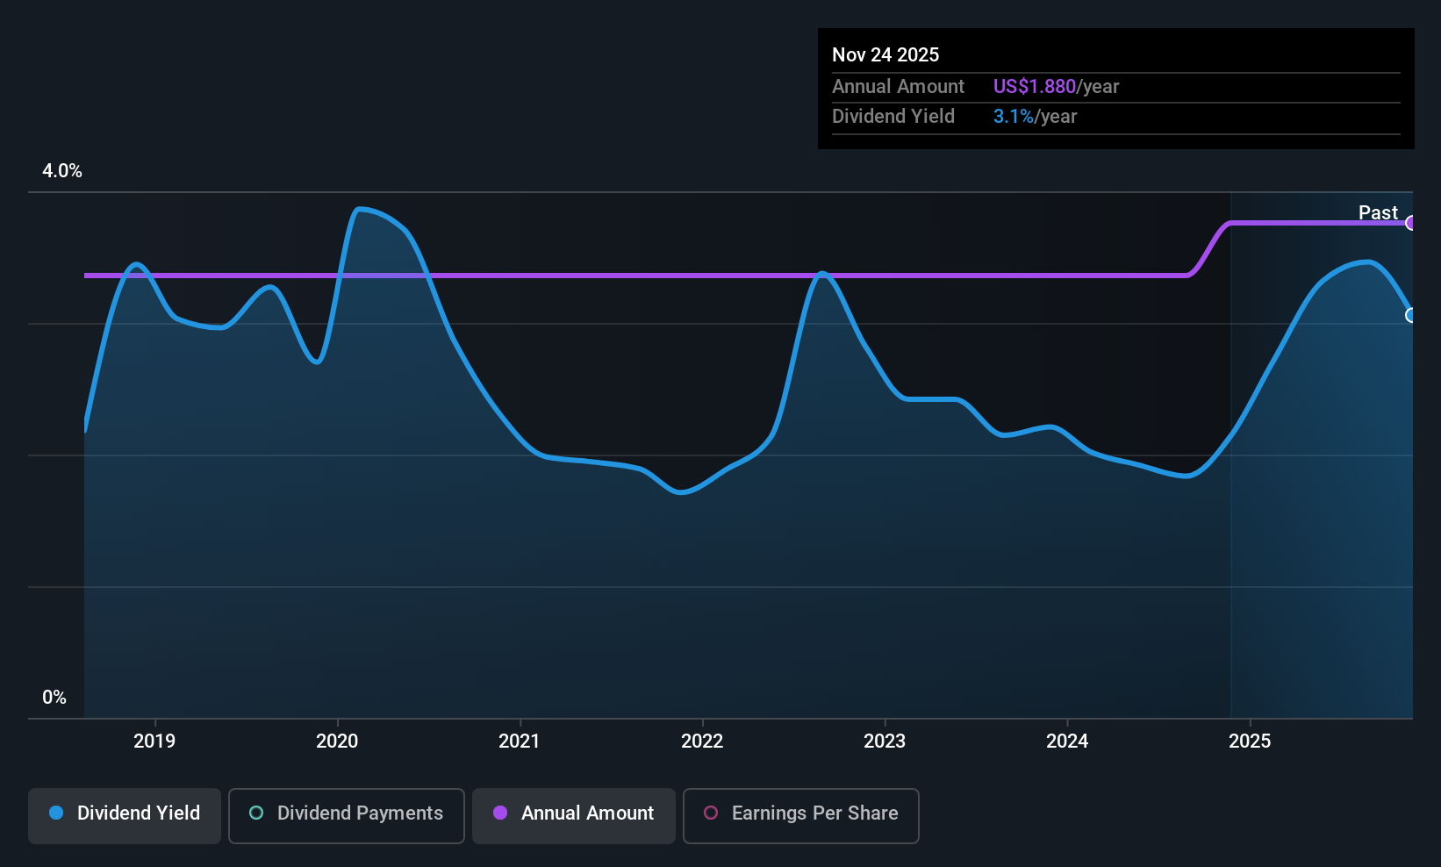
Task: Click the 2019 x-axis label
Action: (154, 742)
